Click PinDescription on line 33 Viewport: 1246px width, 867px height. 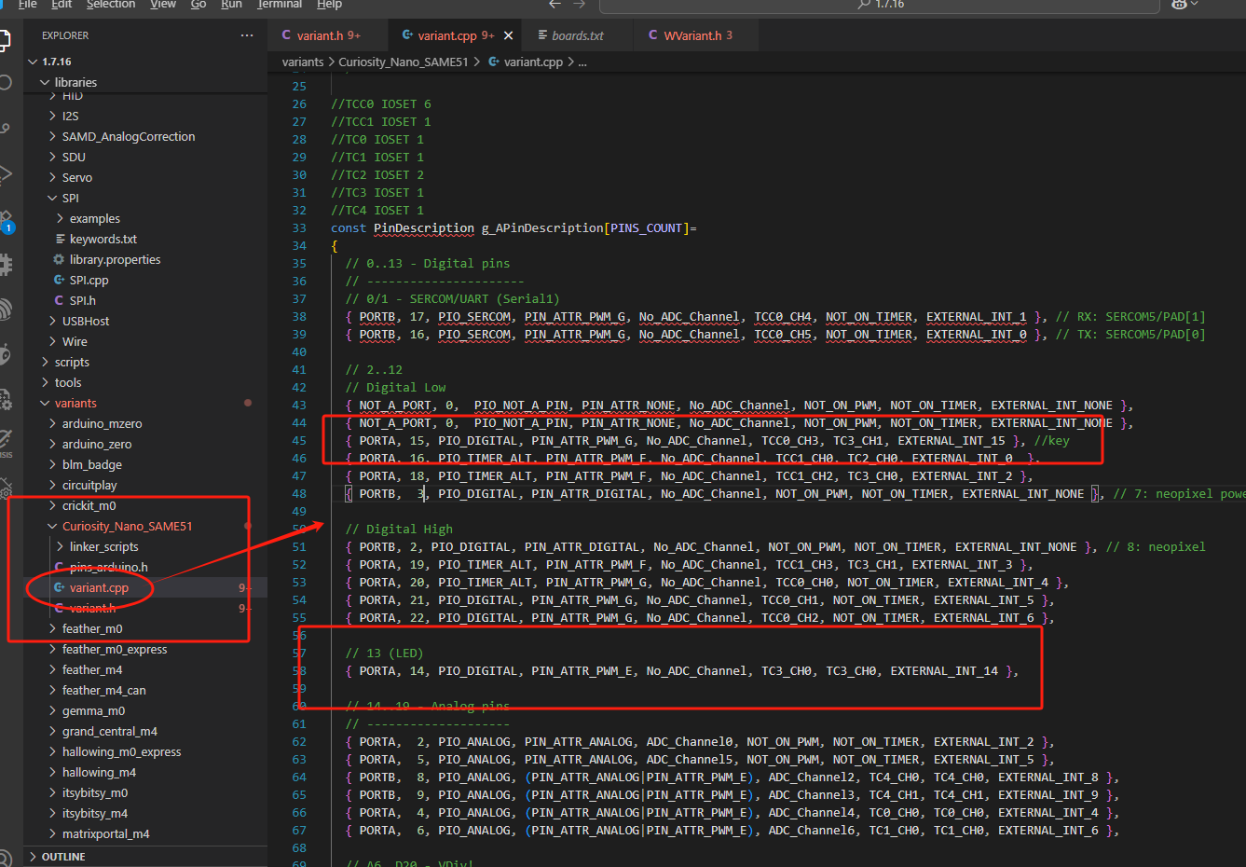(424, 227)
